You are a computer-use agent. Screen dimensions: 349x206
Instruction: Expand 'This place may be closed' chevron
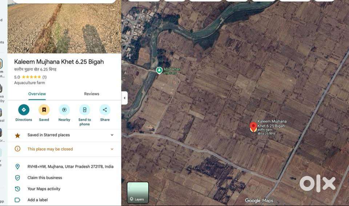[112, 149]
